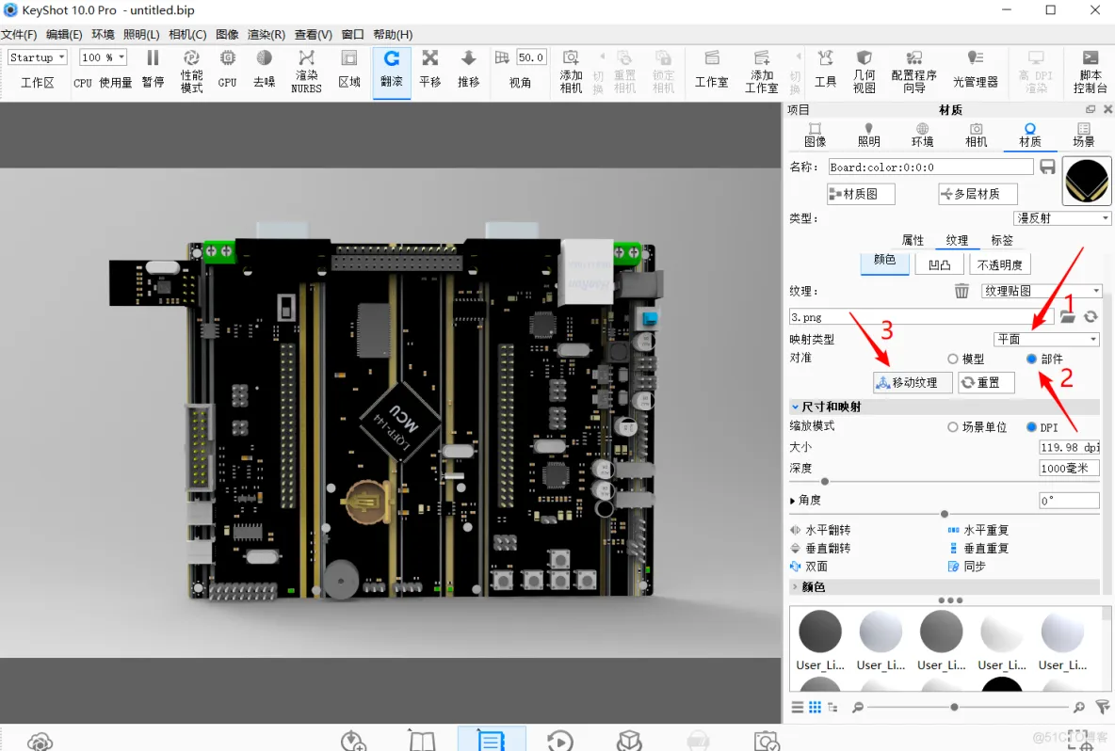Click the 移动纹理 move texture button

pos(913,382)
